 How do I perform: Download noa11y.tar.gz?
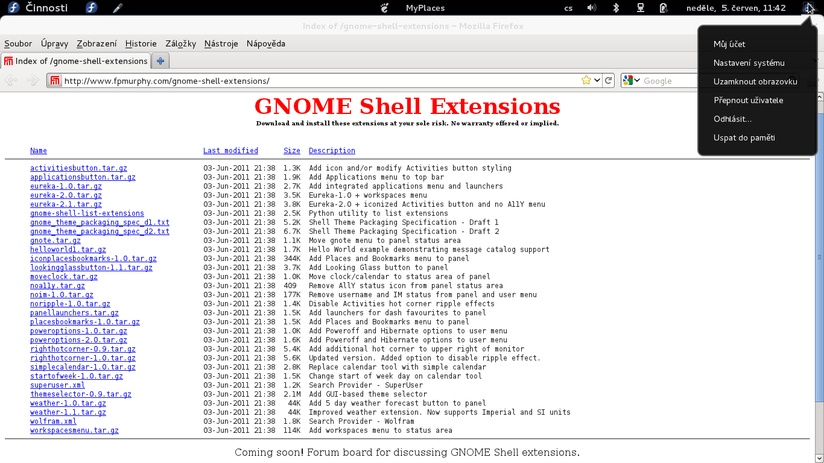click(x=57, y=286)
